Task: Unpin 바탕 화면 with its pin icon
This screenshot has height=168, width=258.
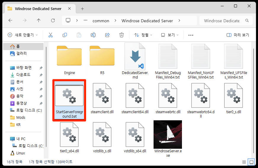Action: click(x=41, y=68)
